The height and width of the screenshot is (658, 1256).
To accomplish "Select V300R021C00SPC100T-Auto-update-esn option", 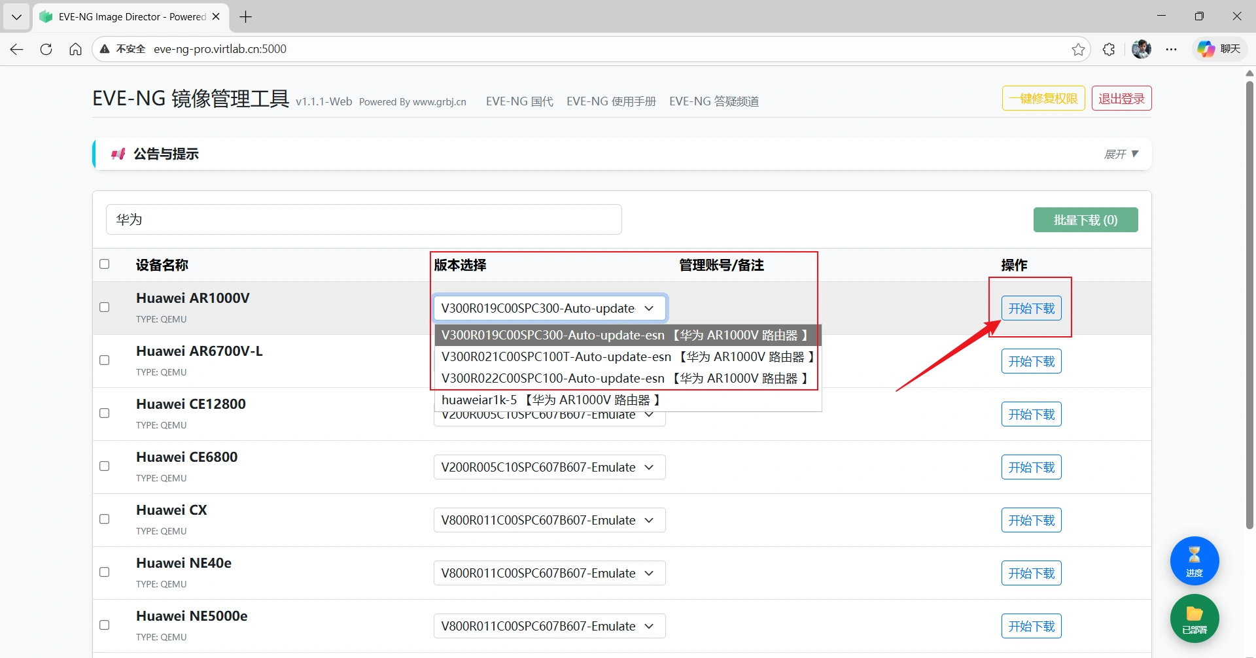I will (x=628, y=356).
